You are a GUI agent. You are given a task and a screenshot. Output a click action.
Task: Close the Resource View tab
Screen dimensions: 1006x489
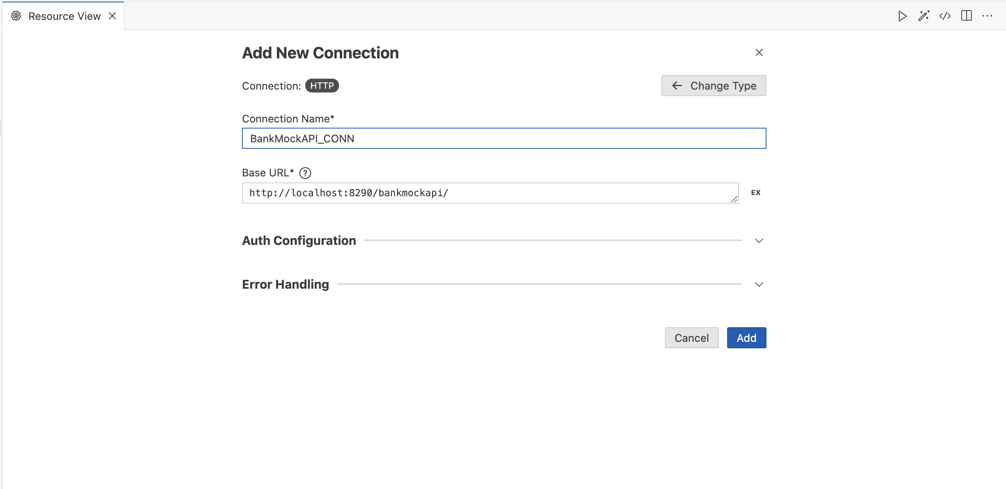click(112, 16)
